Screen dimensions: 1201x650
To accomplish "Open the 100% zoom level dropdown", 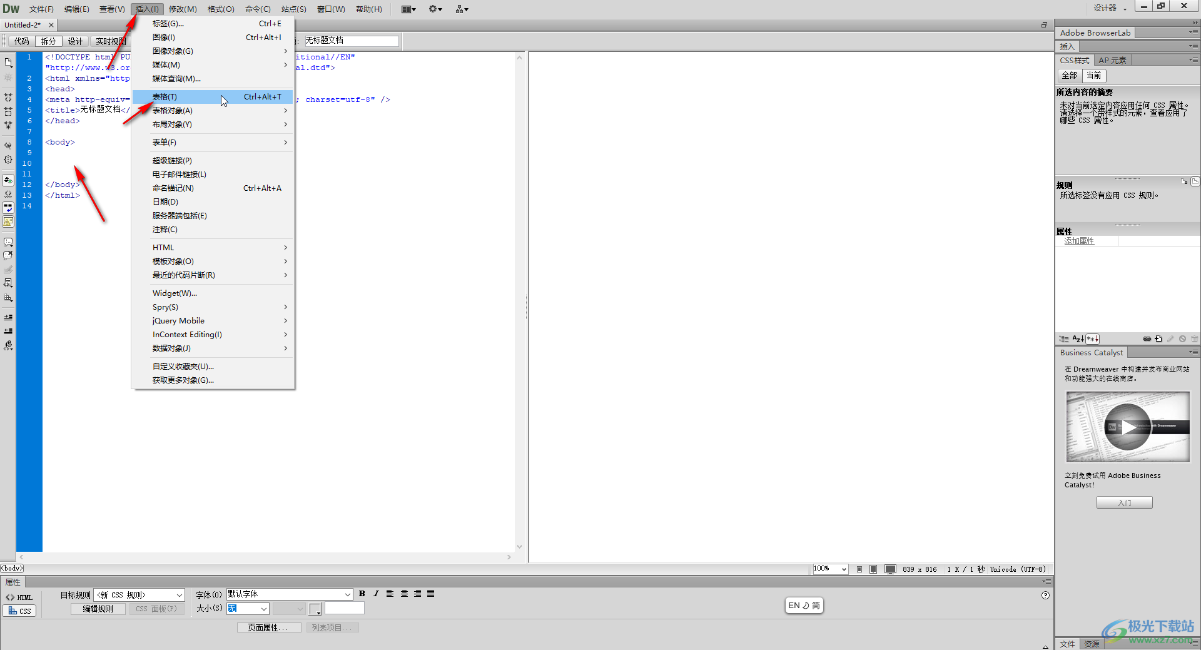I will tap(830, 569).
